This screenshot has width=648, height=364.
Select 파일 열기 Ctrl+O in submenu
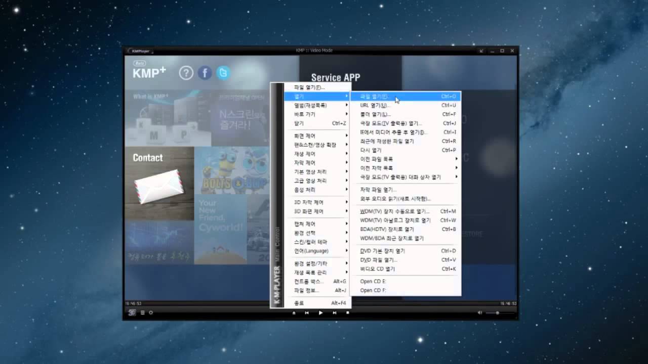point(406,96)
